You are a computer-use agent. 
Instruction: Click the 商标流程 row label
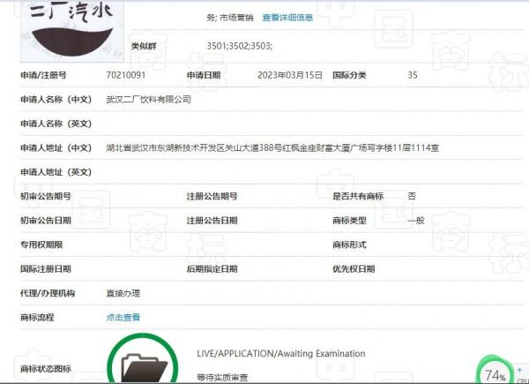pos(37,317)
